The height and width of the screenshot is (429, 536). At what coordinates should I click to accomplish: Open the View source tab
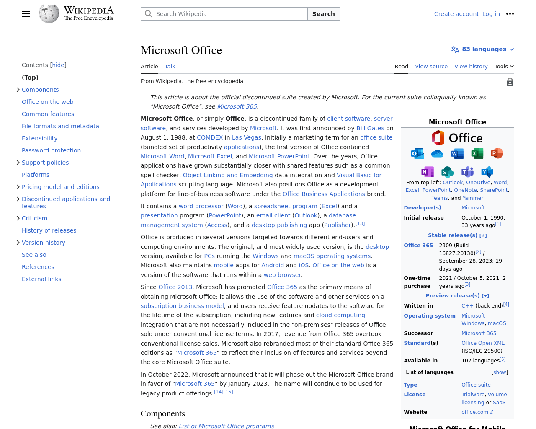pyautogui.click(x=431, y=67)
